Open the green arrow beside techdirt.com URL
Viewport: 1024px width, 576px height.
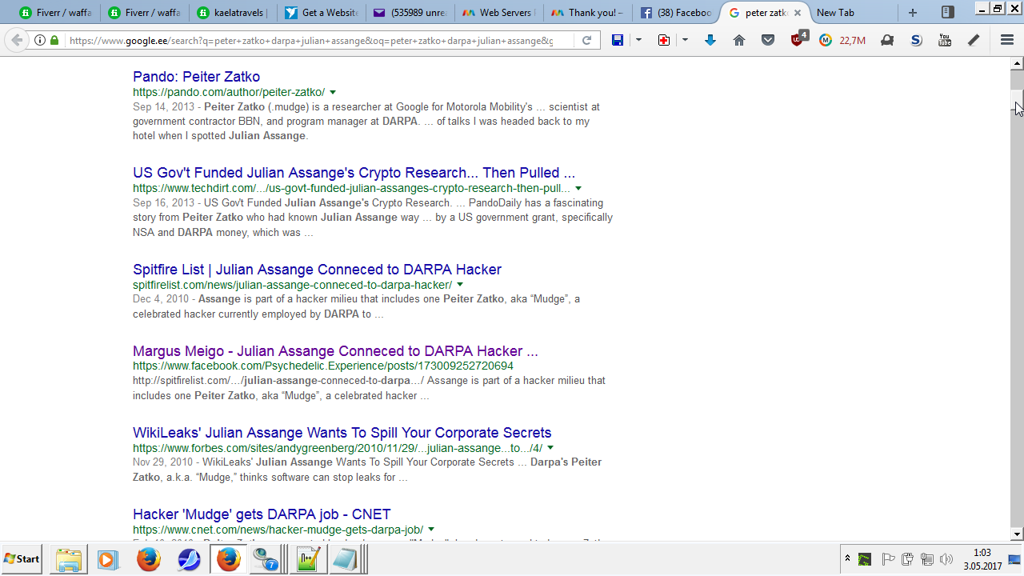(x=578, y=189)
